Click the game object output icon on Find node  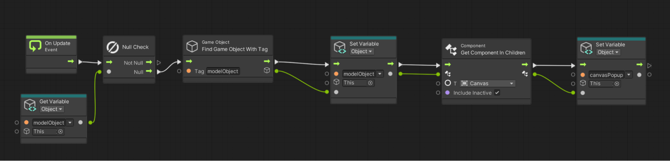tap(267, 70)
